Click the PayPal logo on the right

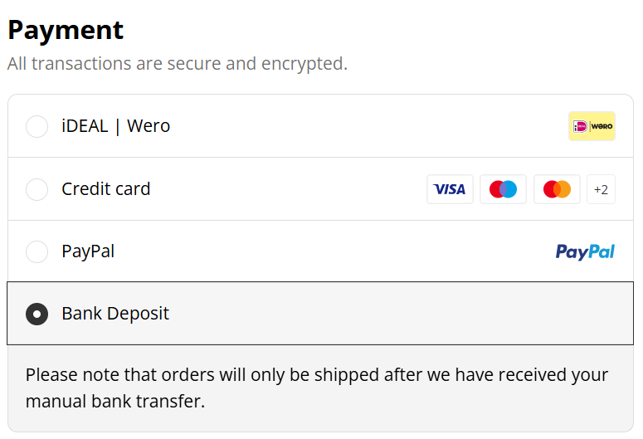tap(585, 251)
